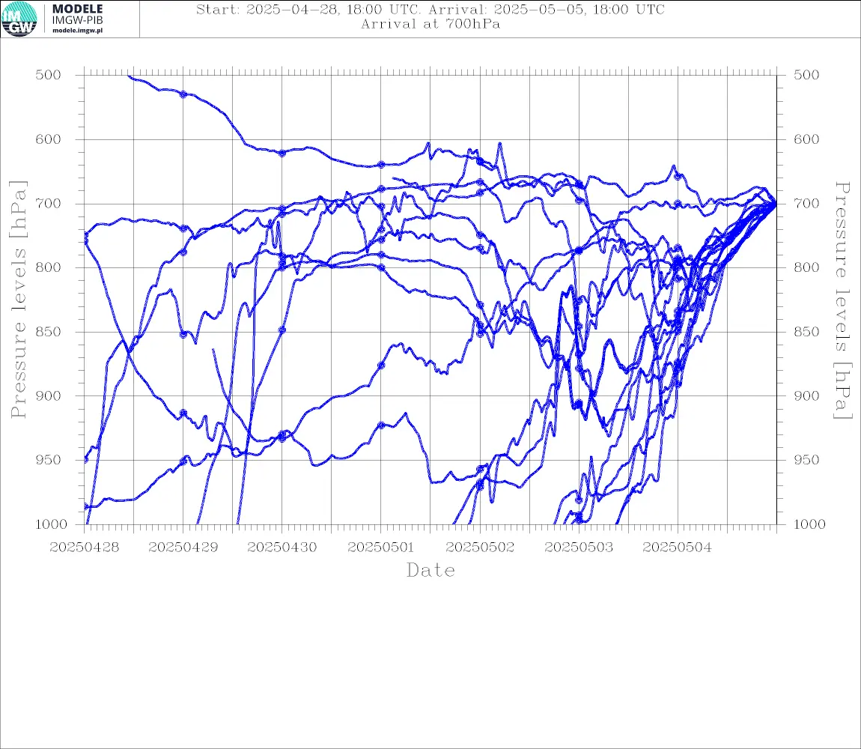Click the Start and Arrival title line
861x749 pixels.
(431, 9)
